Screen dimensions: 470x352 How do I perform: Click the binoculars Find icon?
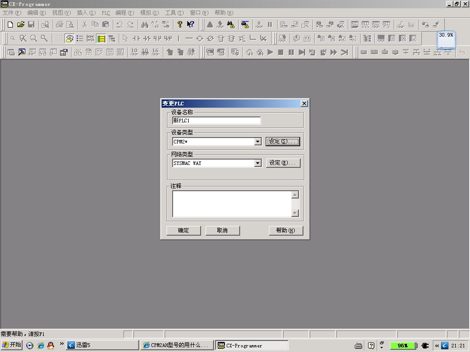pos(145,25)
